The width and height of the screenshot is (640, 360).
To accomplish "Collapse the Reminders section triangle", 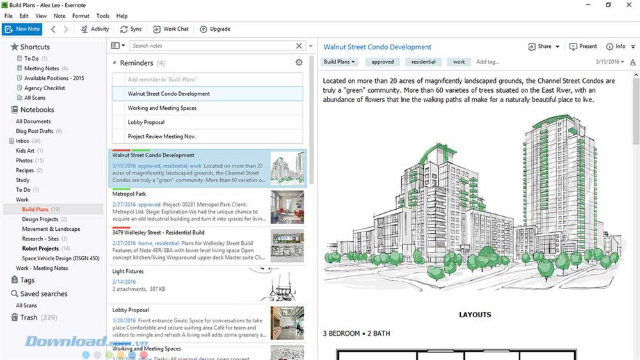I will click(x=115, y=63).
